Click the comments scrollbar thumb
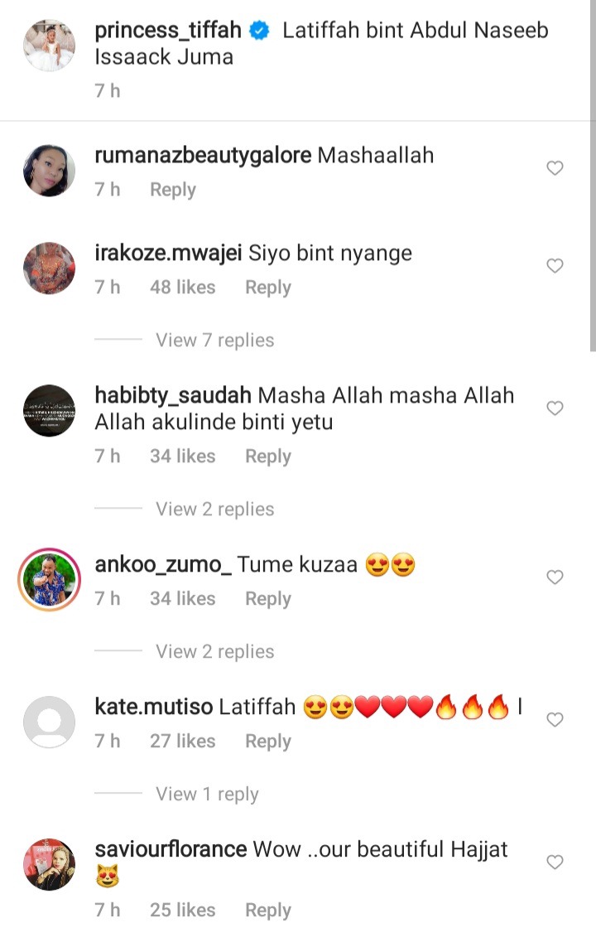This screenshot has width=596, height=942. 593,176
